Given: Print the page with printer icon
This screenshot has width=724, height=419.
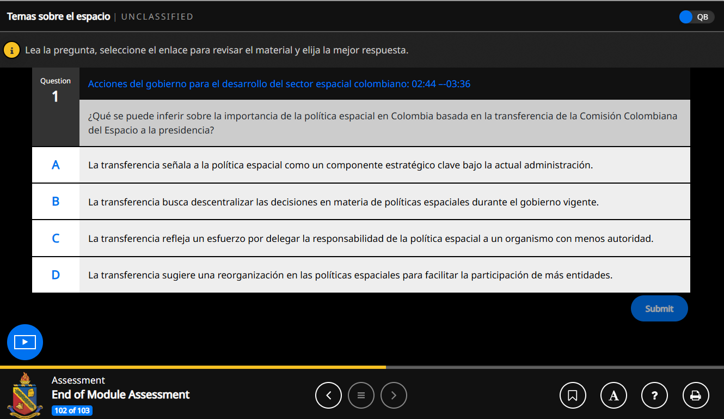Looking at the screenshot, I should (696, 396).
